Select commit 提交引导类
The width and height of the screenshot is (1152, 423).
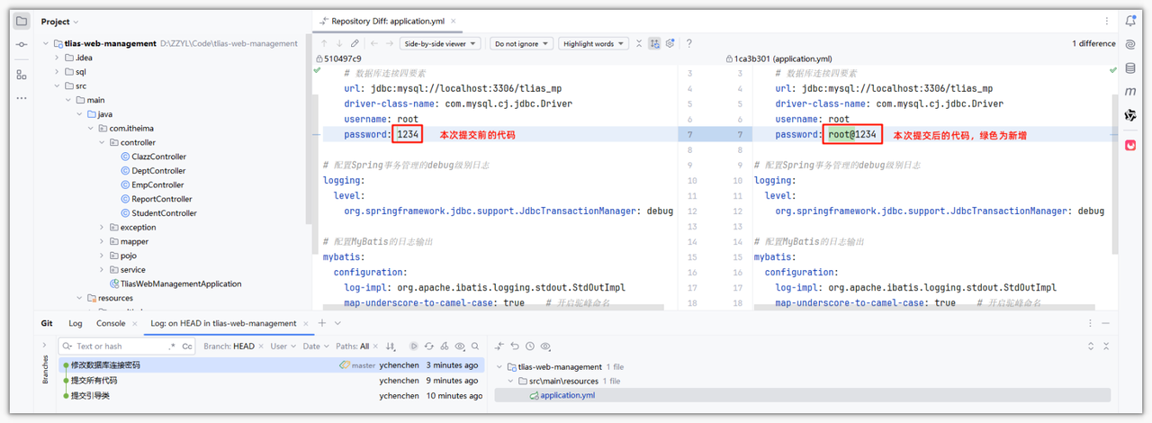click(x=271, y=396)
